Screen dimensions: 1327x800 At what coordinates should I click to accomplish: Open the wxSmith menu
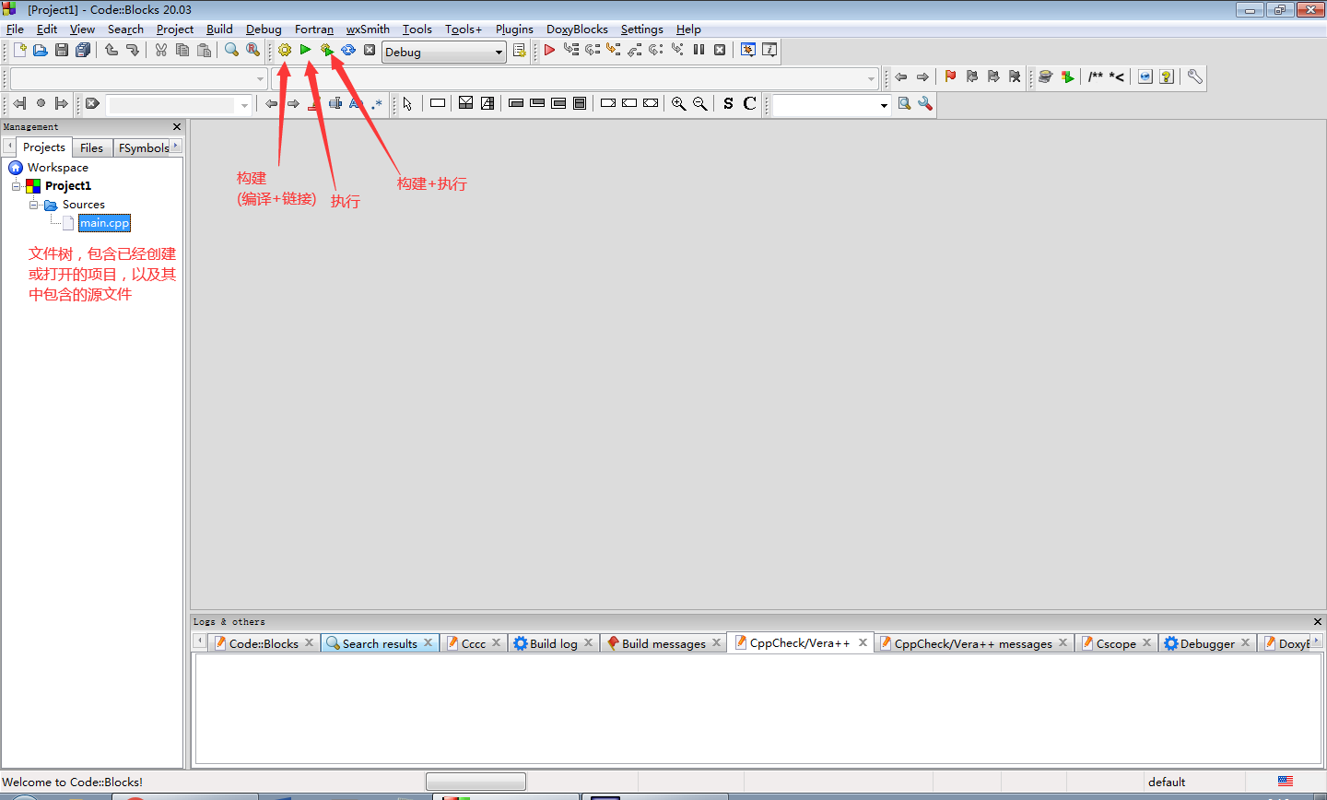[x=368, y=29]
